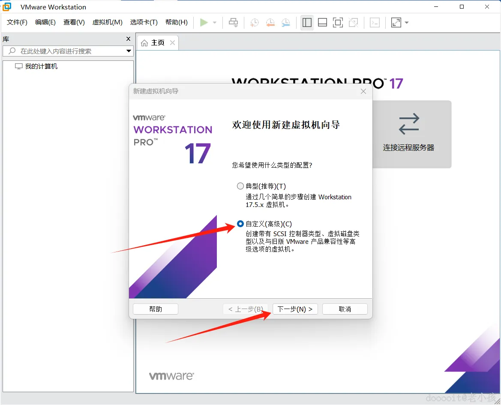
Task: Open the 选项卡(T) menu
Action: click(x=144, y=22)
